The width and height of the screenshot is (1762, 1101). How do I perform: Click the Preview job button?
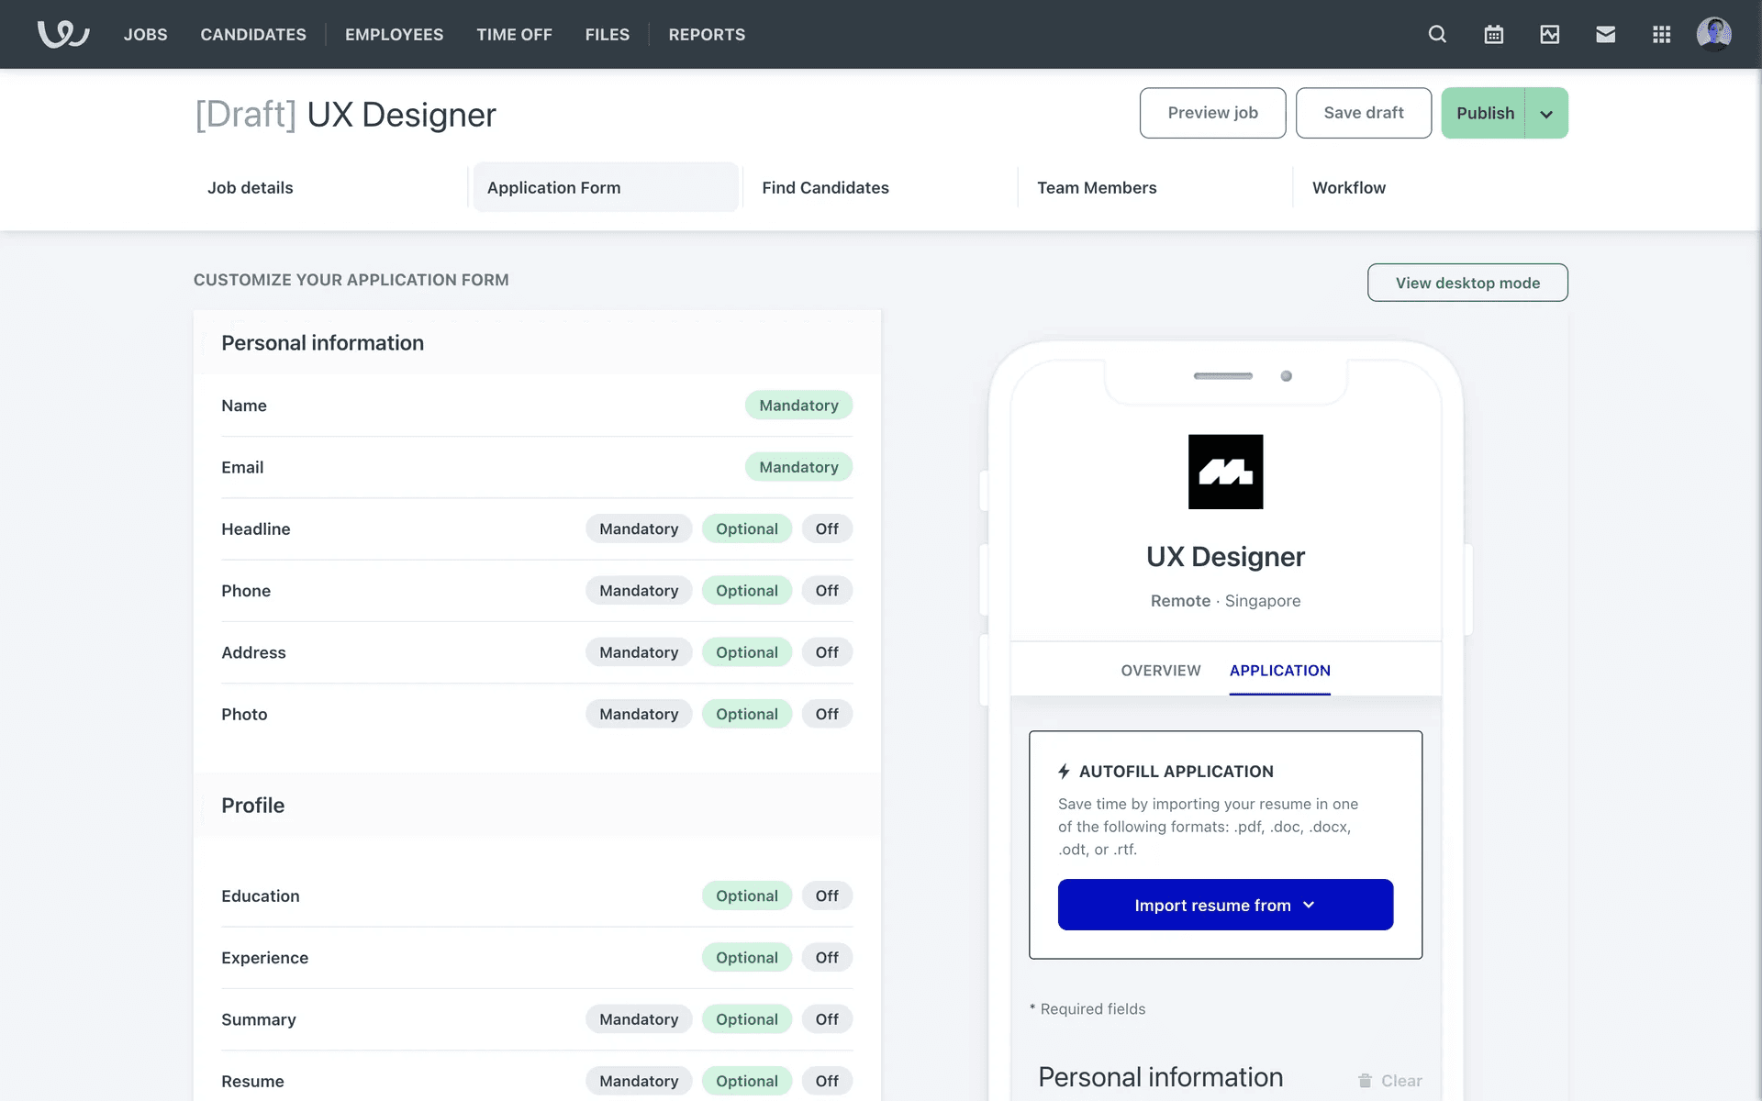point(1212,113)
